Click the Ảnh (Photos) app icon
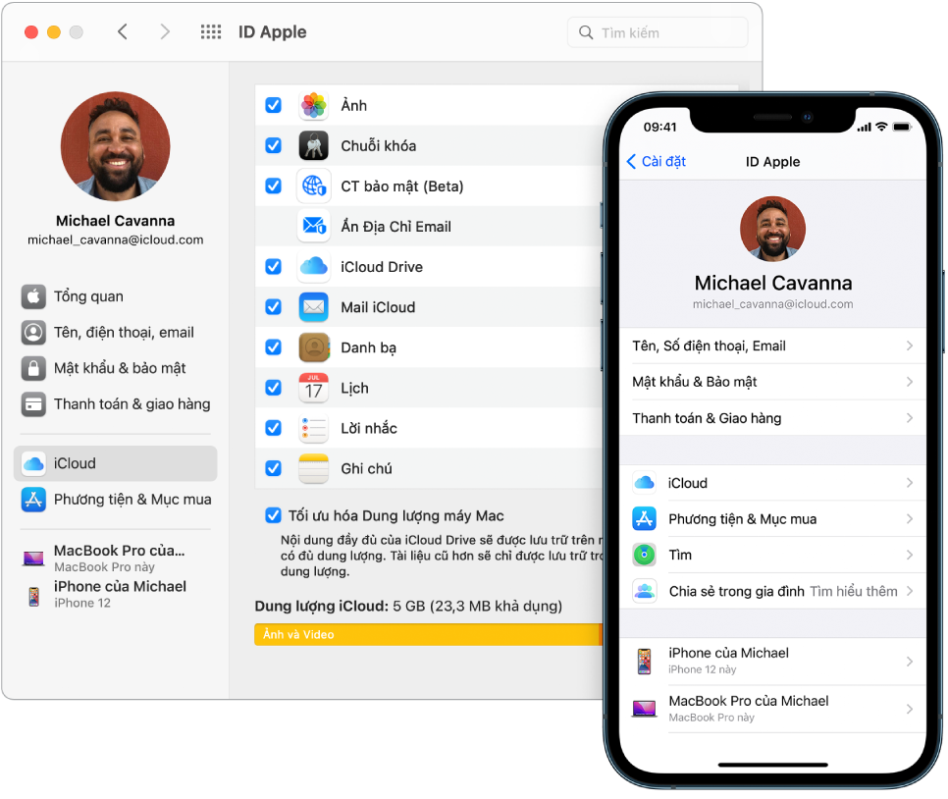Image resolution: width=948 pixels, height=799 pixels. pos(313,105)
